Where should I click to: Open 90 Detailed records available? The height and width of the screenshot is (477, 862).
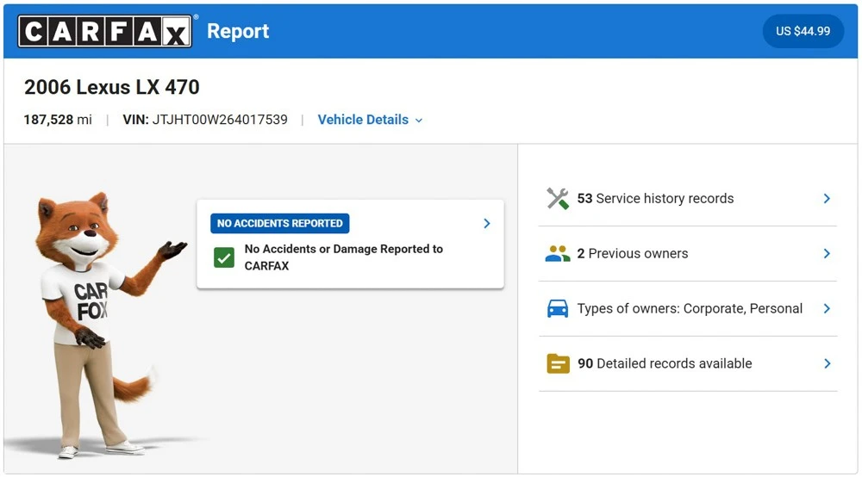pos(687,363)
